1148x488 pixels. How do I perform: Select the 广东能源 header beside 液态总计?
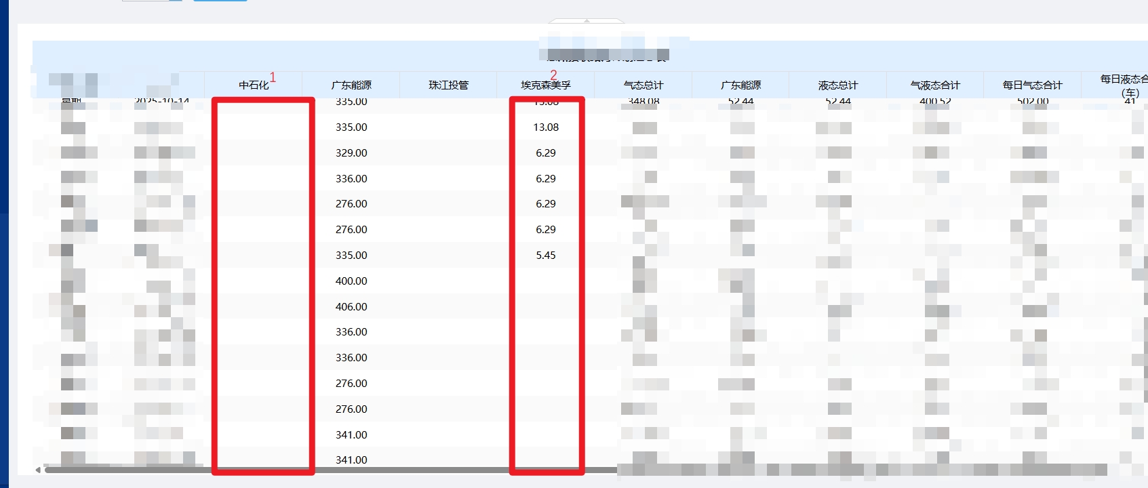point(740,85)
